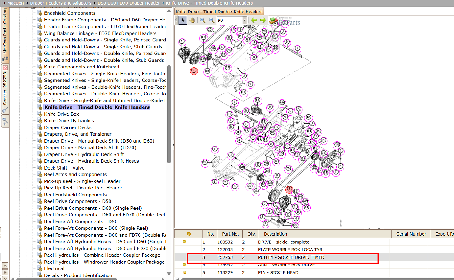454x280 pixels.
Task: Select part number 113229 cell
Action: click(x=225, y=272)
